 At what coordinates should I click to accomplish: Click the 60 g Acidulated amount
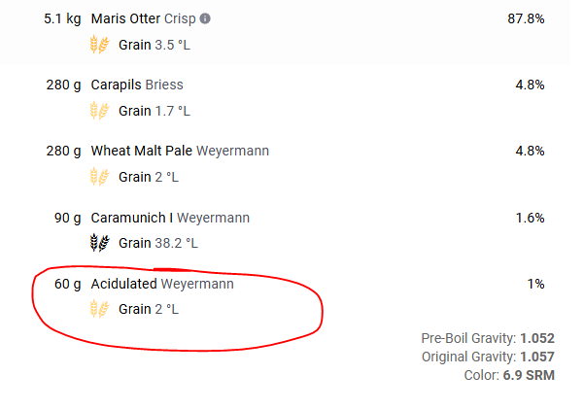click(x=68, y=284)
